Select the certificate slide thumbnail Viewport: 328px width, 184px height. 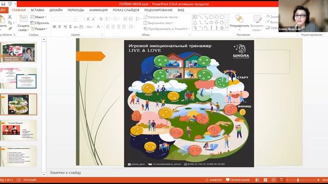coord(19,78)
